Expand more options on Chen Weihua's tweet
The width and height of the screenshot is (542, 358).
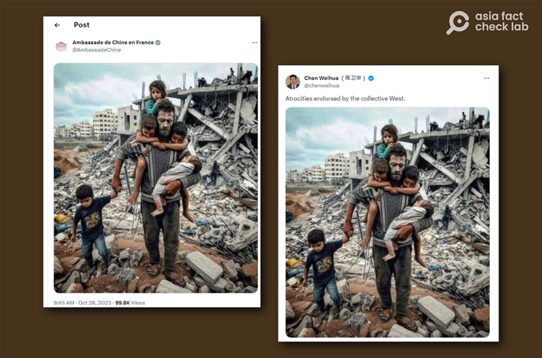tap(486, 78)
